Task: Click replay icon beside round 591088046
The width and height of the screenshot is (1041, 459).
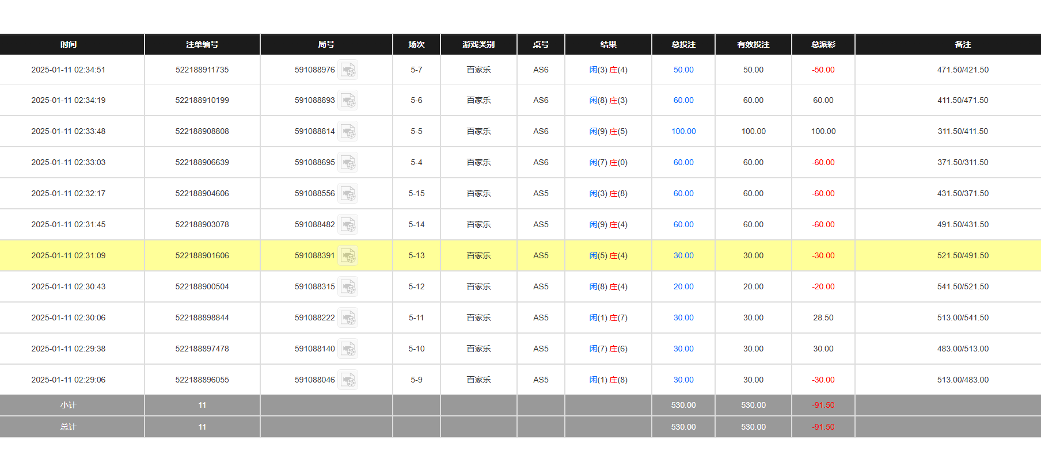Action: [348, 380]
